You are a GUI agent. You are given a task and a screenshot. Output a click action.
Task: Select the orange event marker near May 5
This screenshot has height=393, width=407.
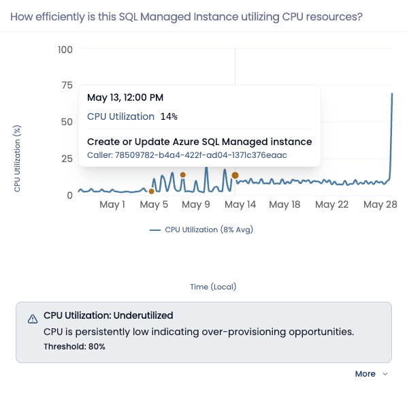coord(151,191)
